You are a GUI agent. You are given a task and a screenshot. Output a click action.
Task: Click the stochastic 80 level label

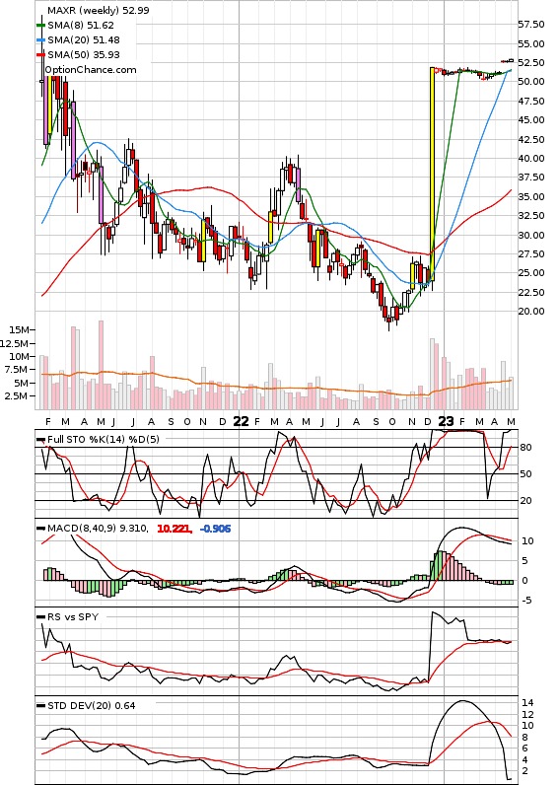[525, 448]
